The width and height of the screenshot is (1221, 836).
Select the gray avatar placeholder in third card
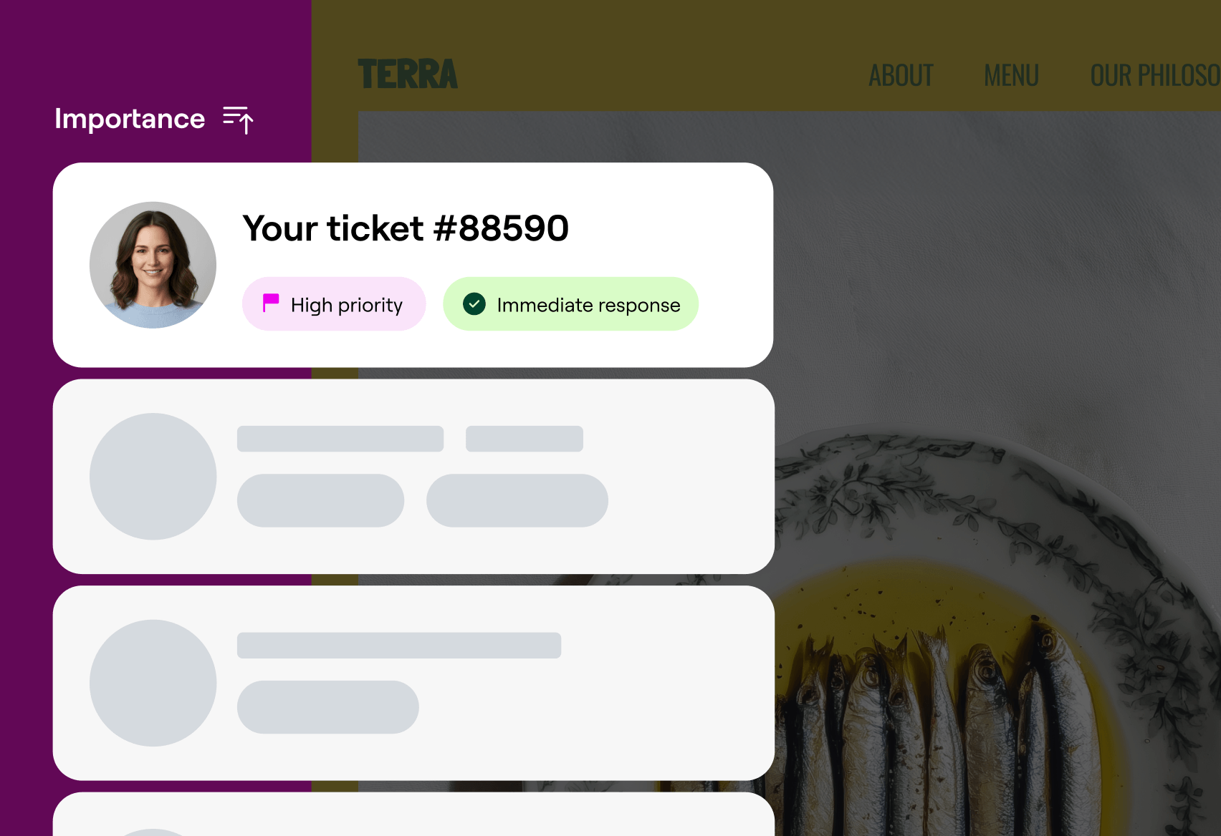tap(153, 683)
